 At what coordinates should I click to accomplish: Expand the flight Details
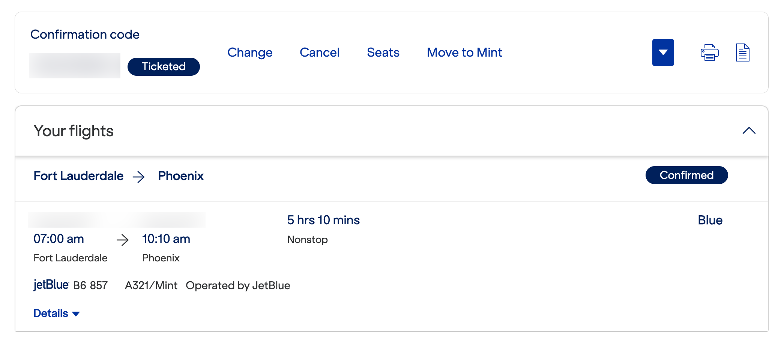pos(57,313)
